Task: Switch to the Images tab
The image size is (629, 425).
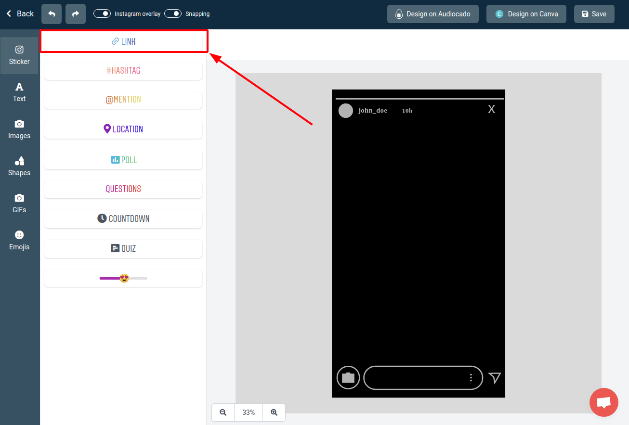Action: click(x=19, y=129)
